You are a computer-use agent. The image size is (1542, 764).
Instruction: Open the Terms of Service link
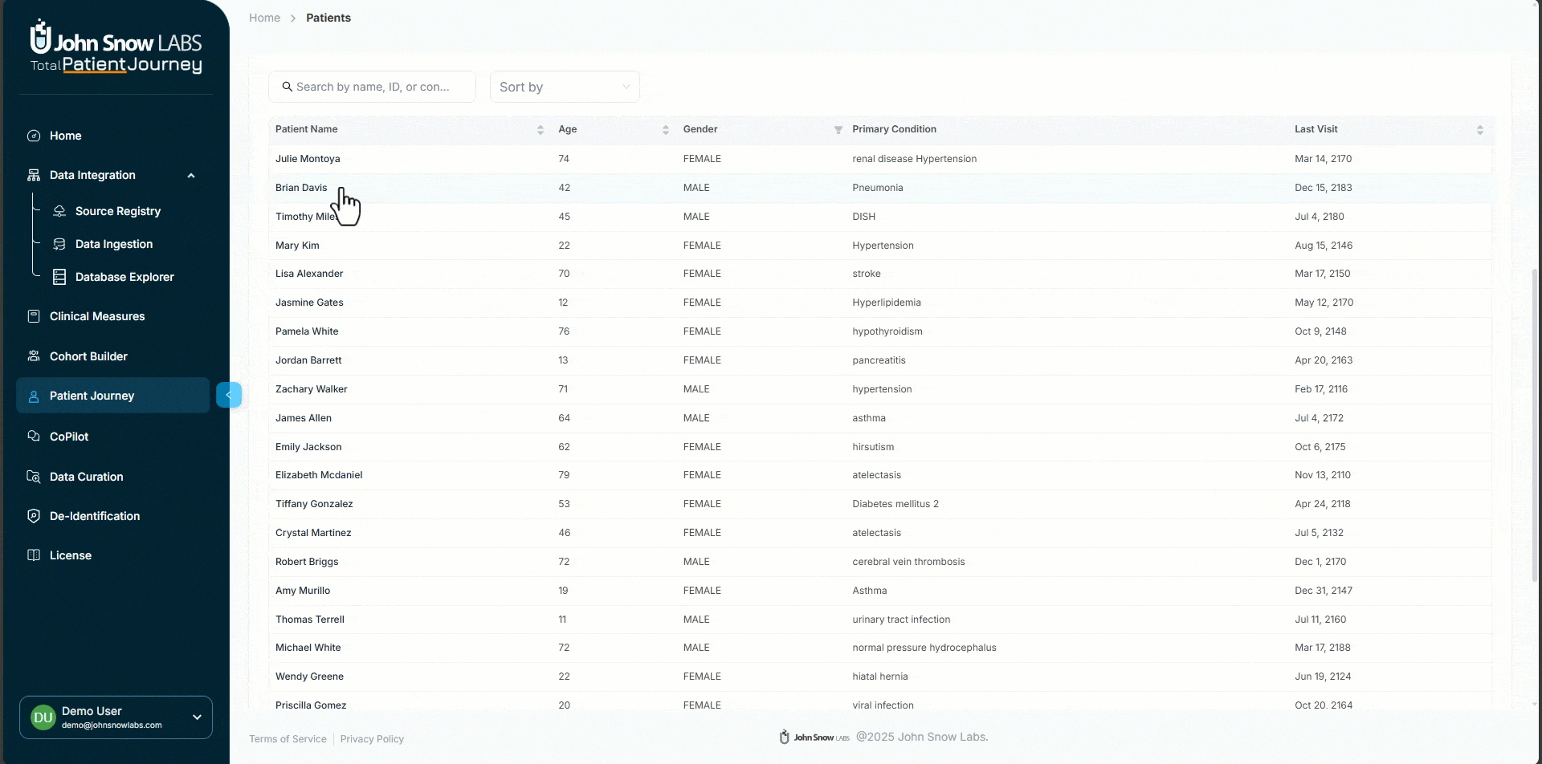[288, 739]
